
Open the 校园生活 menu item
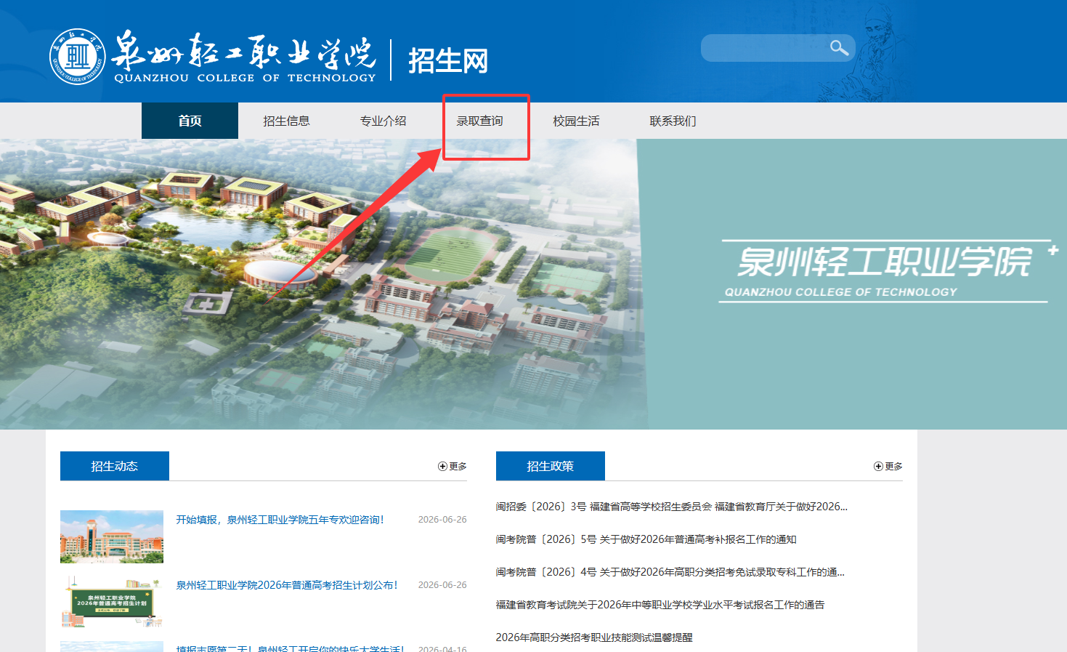click(576, 121)
